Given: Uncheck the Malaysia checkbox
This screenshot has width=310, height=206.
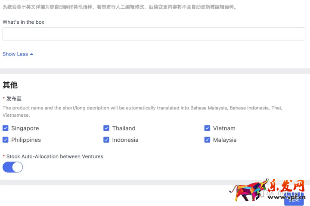Looking at the screenshot, I should 207,140.
